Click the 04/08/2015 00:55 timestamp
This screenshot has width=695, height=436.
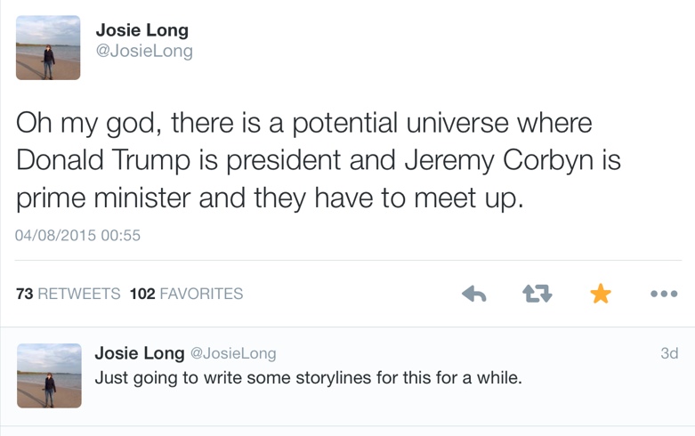tap(78, 236)
